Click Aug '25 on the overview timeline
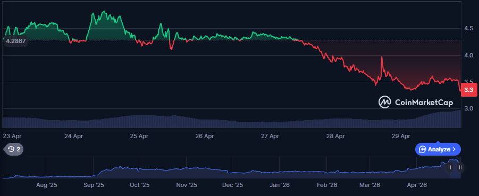The image size is (479, 196). [x=47, y=185]
